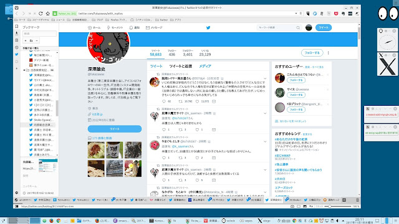The height and width of the screenshot is (224, 399).
Task: Go back to the previous page
Action: (17, 14)
